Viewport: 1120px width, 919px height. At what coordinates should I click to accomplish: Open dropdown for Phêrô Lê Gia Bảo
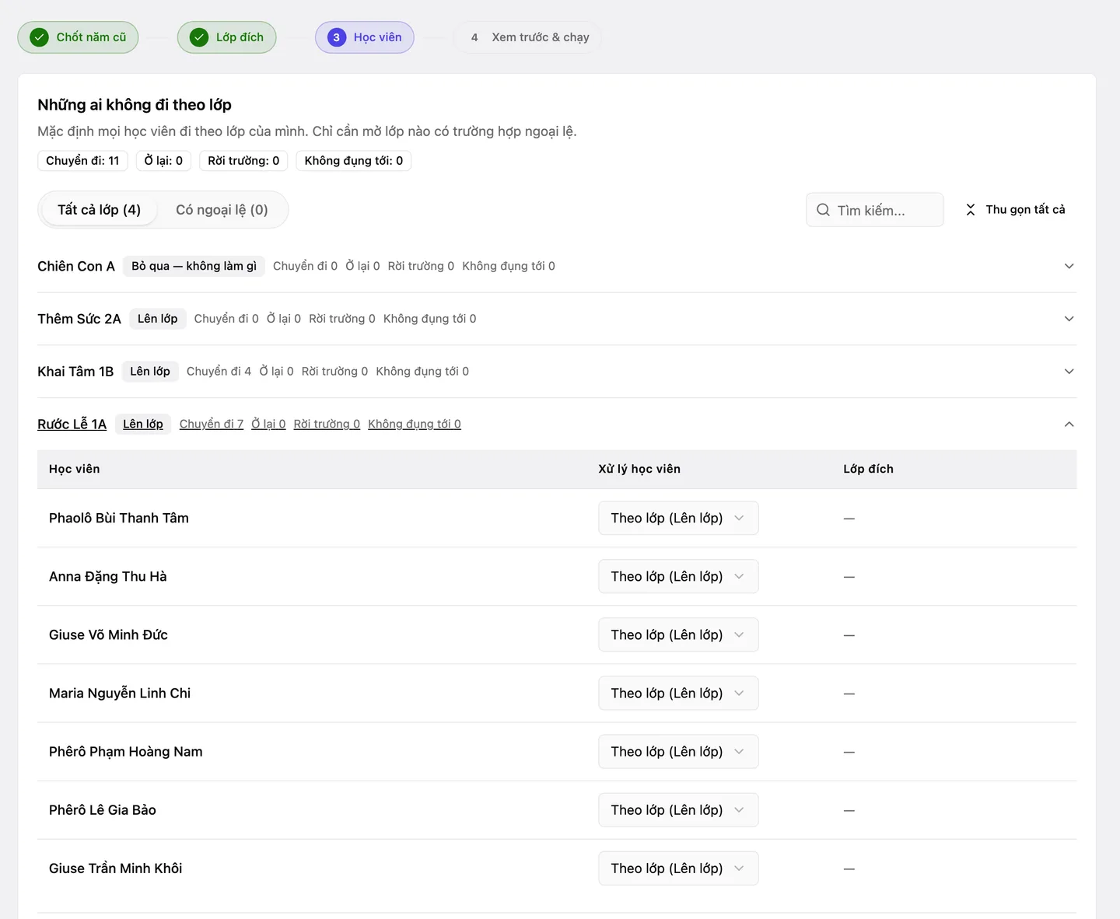point(678,809)
